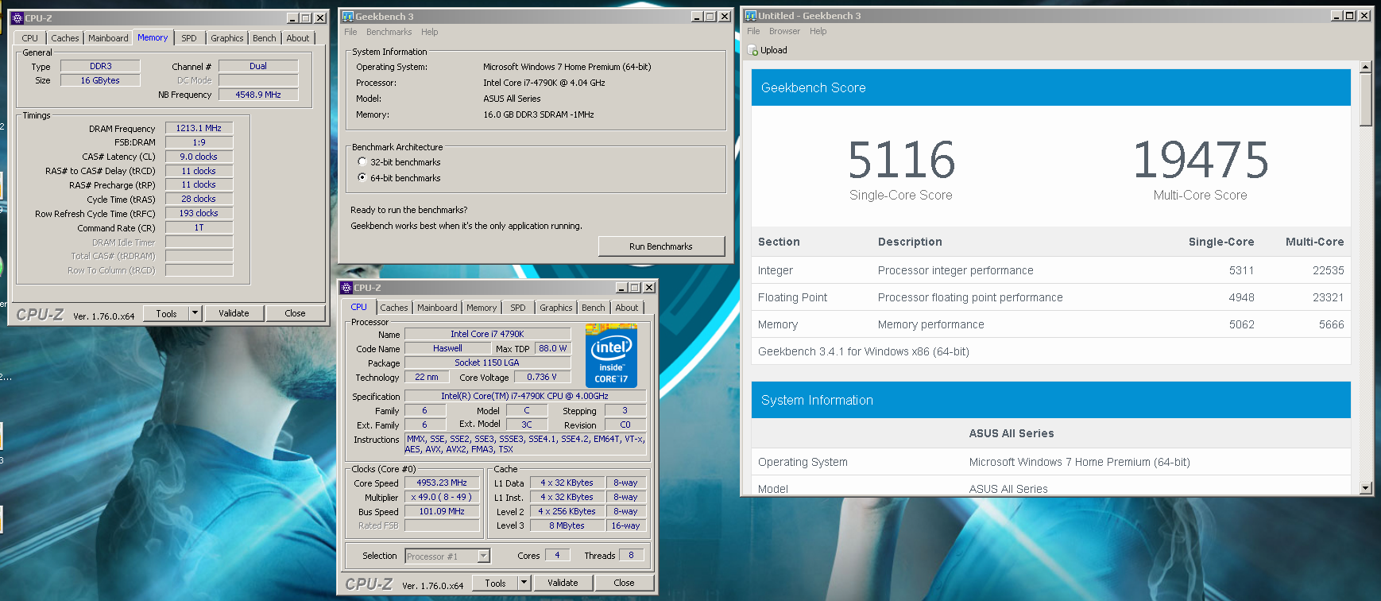This screenshot has width=1381, height=601.
Task: Click the Intel Core i7 logo in CPU-Z
Action: tap(611, 355)
